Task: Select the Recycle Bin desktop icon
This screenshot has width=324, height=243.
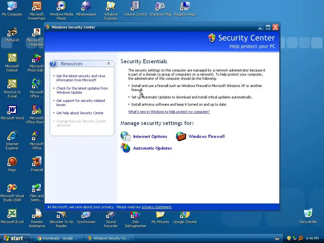Action: 308,216
